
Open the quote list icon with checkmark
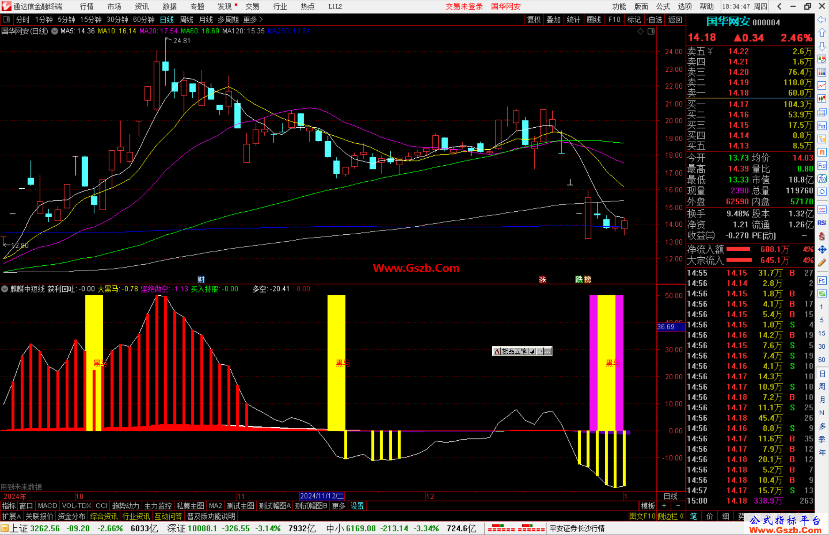tap(822, 59)
